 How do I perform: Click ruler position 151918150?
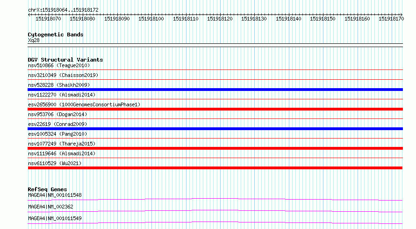tap(323, 19)
